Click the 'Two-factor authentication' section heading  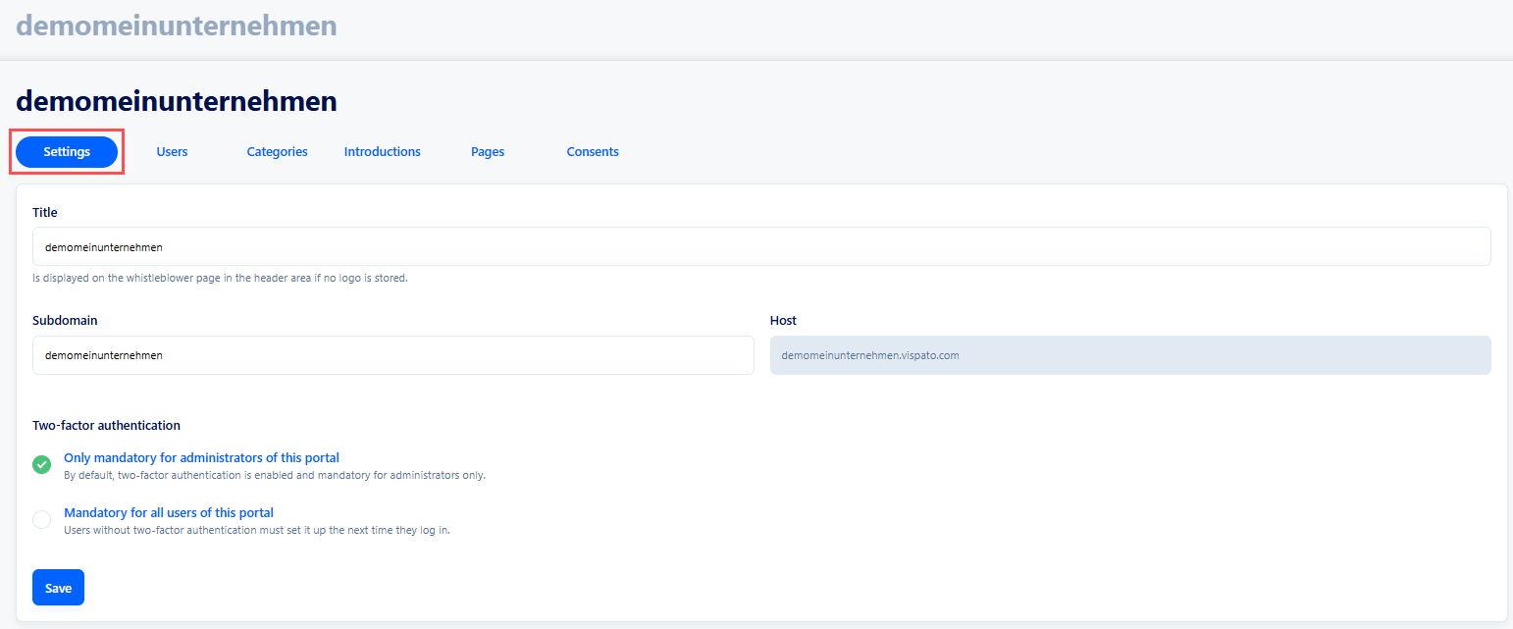106,426
